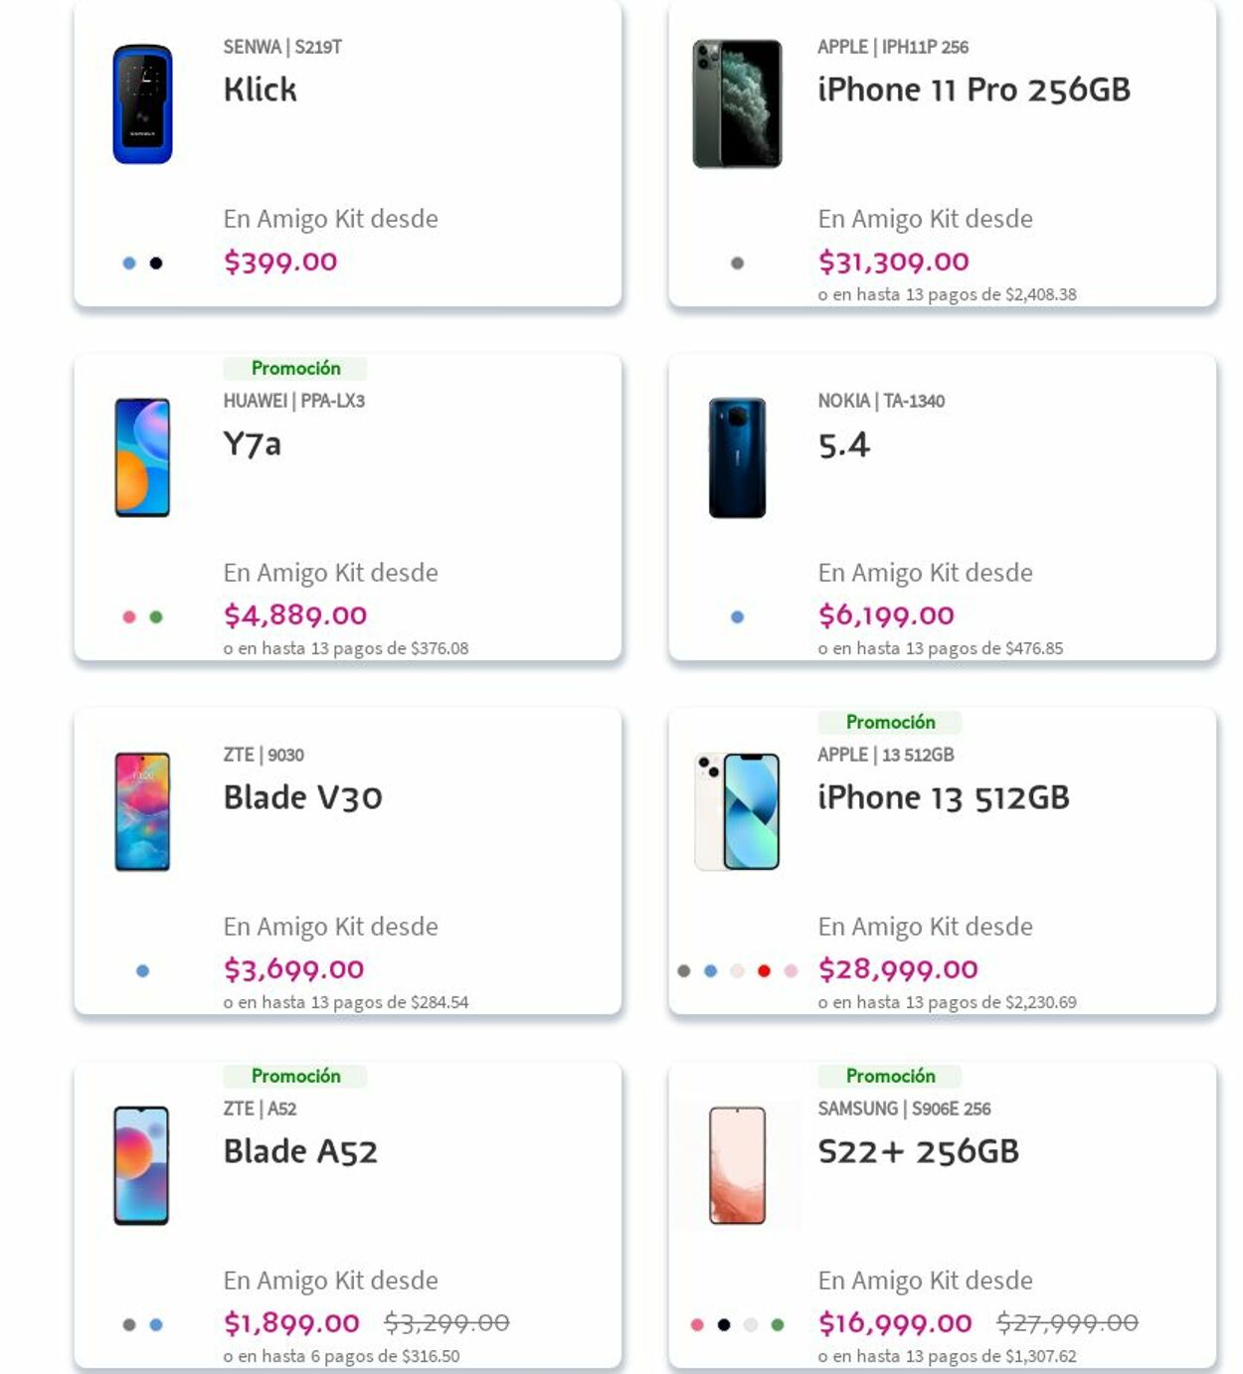
Task: Choose red color for iPhone 13 512GB
Action: [764, 971]
